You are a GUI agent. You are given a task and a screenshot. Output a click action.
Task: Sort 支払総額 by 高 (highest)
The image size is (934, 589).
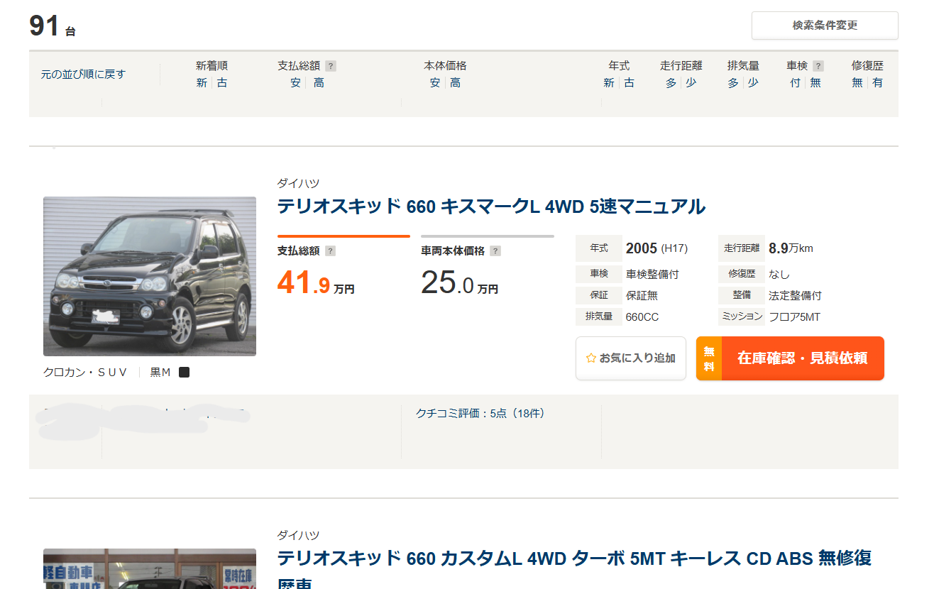(x=319, y=82)
